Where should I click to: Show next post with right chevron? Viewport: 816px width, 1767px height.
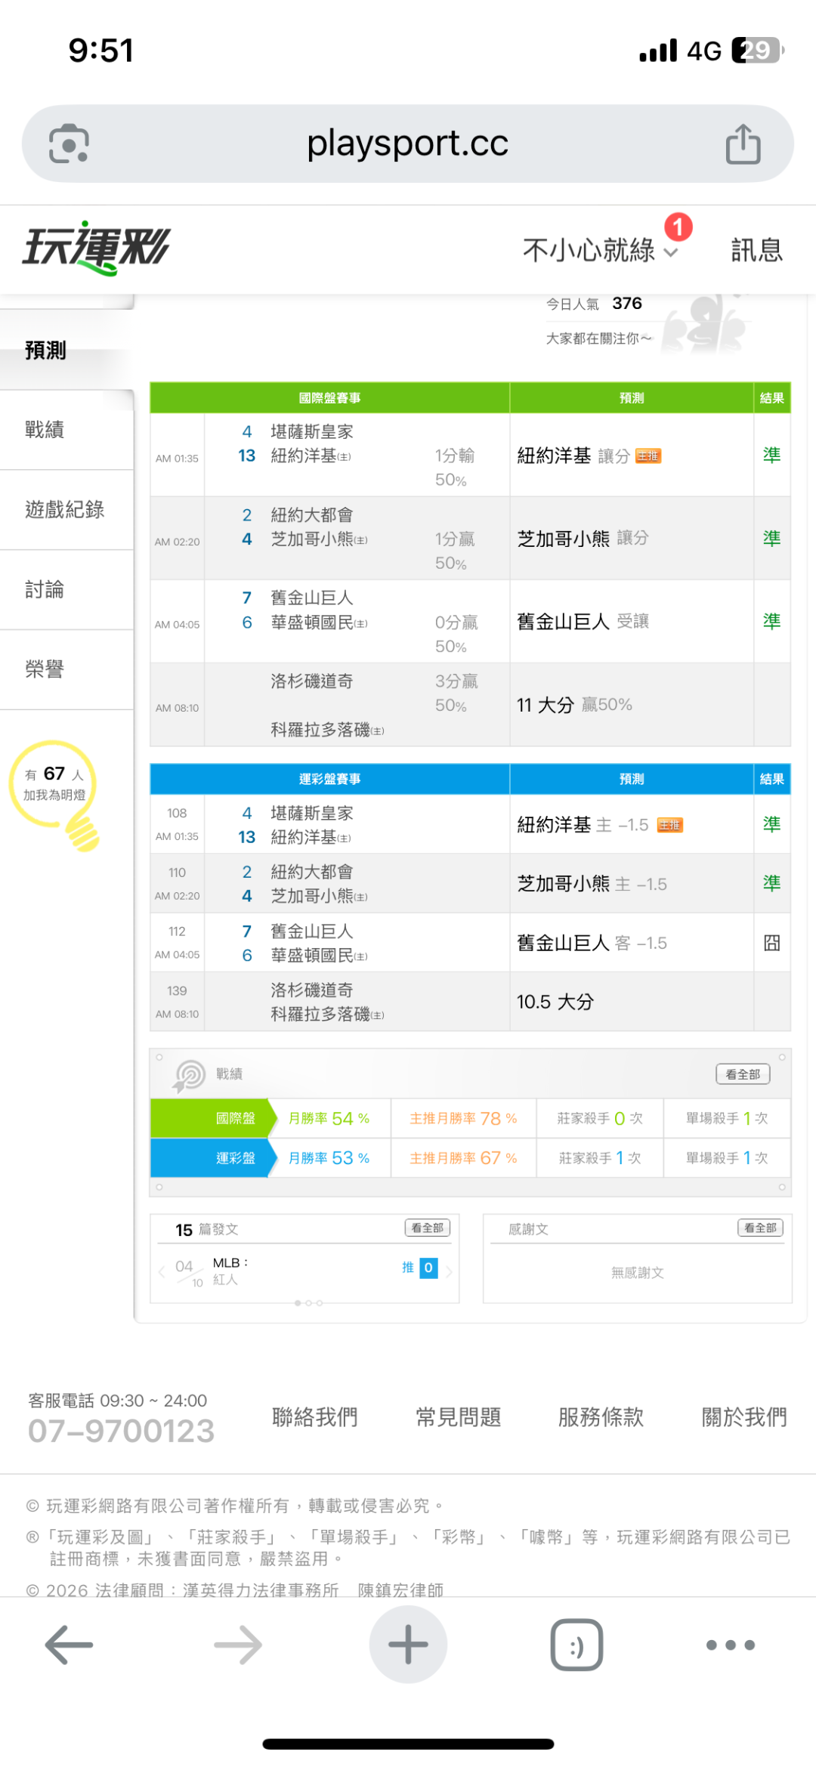(x=449, y=1271)
